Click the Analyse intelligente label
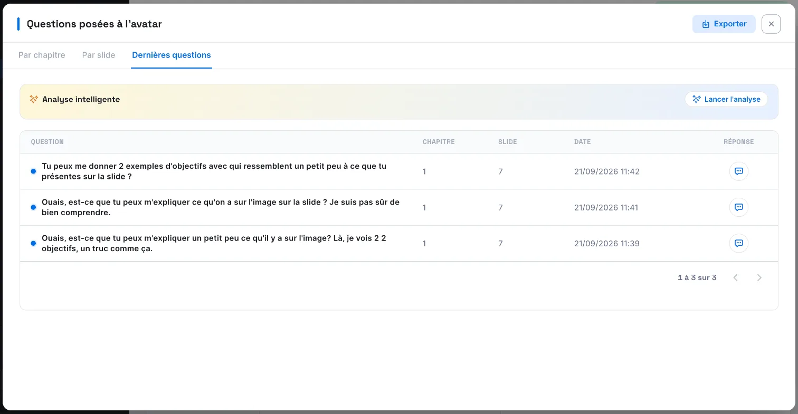The image size is (798, 414). tap(81, 99)
